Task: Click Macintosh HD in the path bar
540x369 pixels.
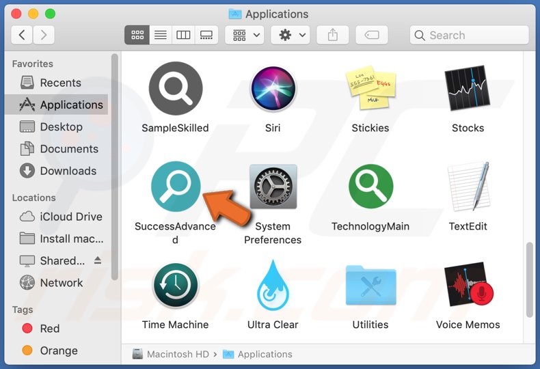Action: coord(171,354)
